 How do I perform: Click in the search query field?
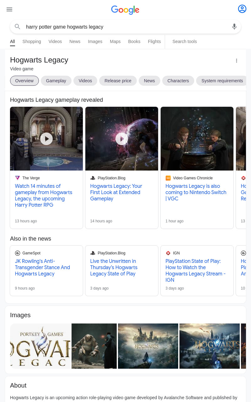click(125, 27)
